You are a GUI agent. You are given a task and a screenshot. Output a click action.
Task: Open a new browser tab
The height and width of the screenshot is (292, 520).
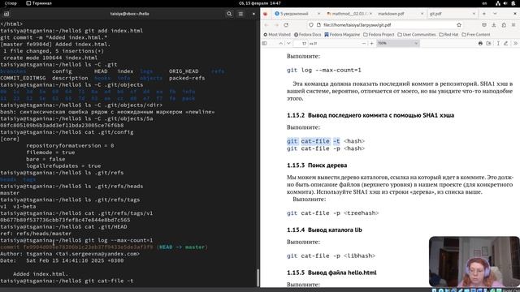tap(484, 14)
